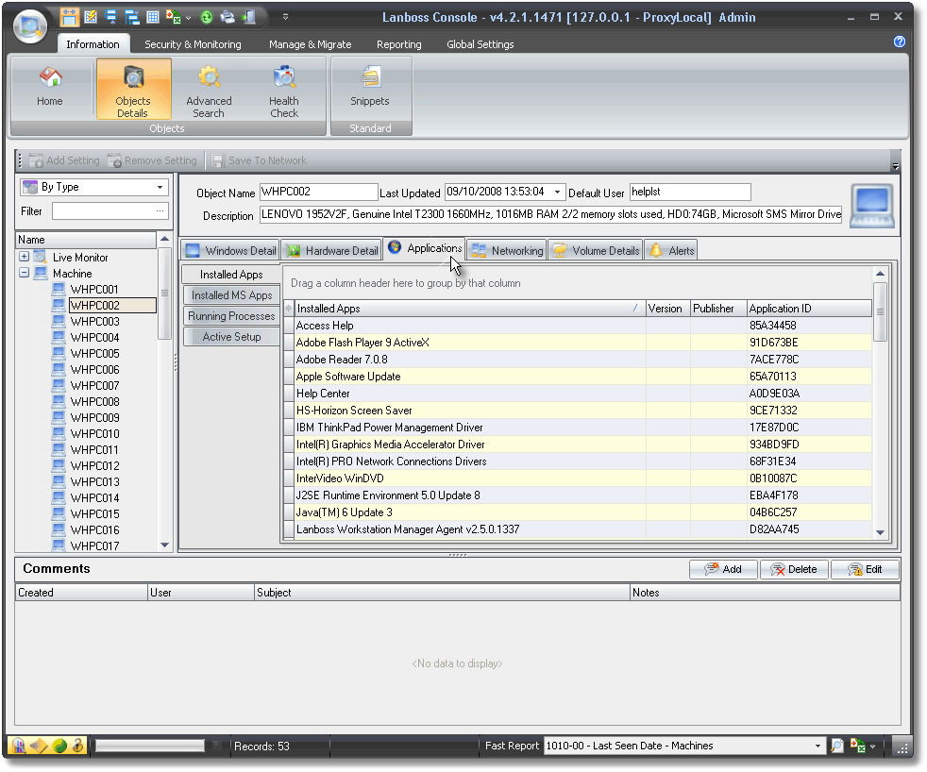Open the Fast Report dropdown list

(817, 746)
